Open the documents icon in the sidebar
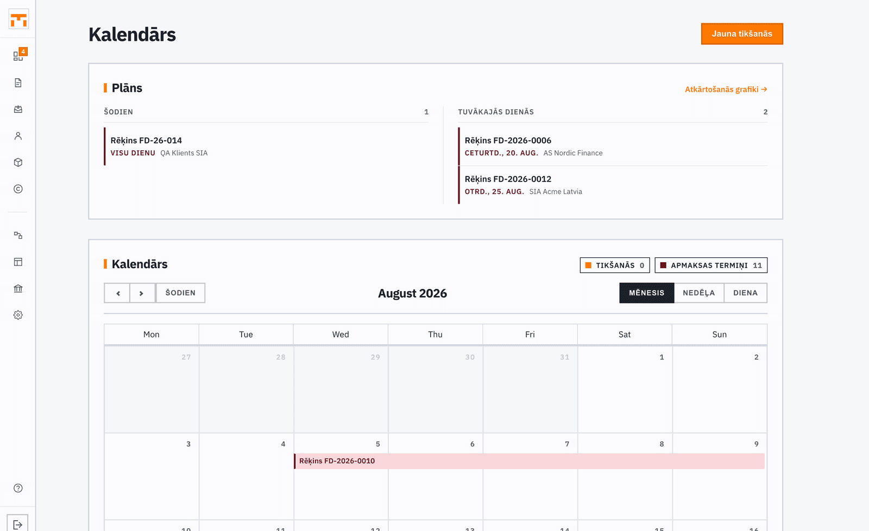869x531 pixels. [18, 83]
